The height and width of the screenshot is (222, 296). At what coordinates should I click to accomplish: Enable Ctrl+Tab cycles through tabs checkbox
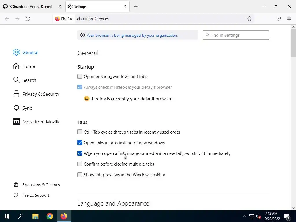[x=80, y=132]
